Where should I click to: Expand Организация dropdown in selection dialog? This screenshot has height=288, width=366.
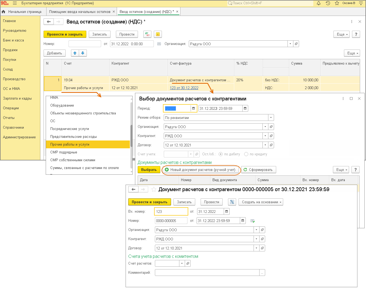[265, 127]
